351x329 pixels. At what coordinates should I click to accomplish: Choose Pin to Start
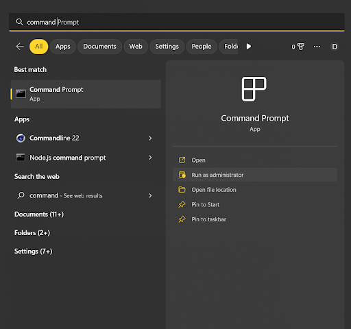(x=255, y=204)
